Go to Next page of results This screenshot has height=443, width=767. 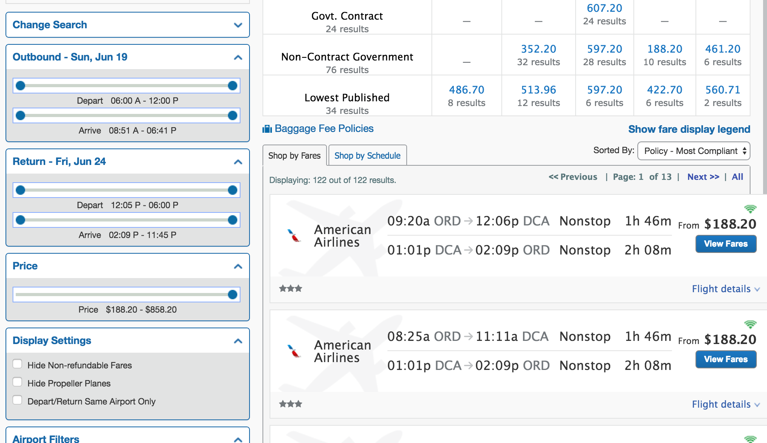pyautogui.click(x=703, y=177)
